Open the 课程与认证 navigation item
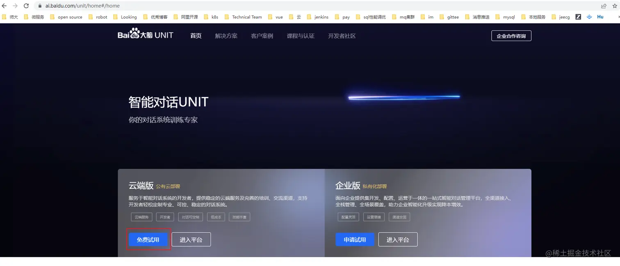Viewport: 620px width, 266px height. pyautogui.click(x=301, y=36)
